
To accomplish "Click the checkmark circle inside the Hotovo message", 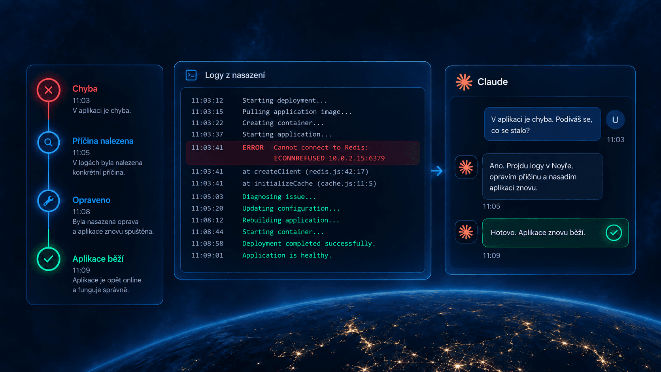I will click(x=614, y=233).
